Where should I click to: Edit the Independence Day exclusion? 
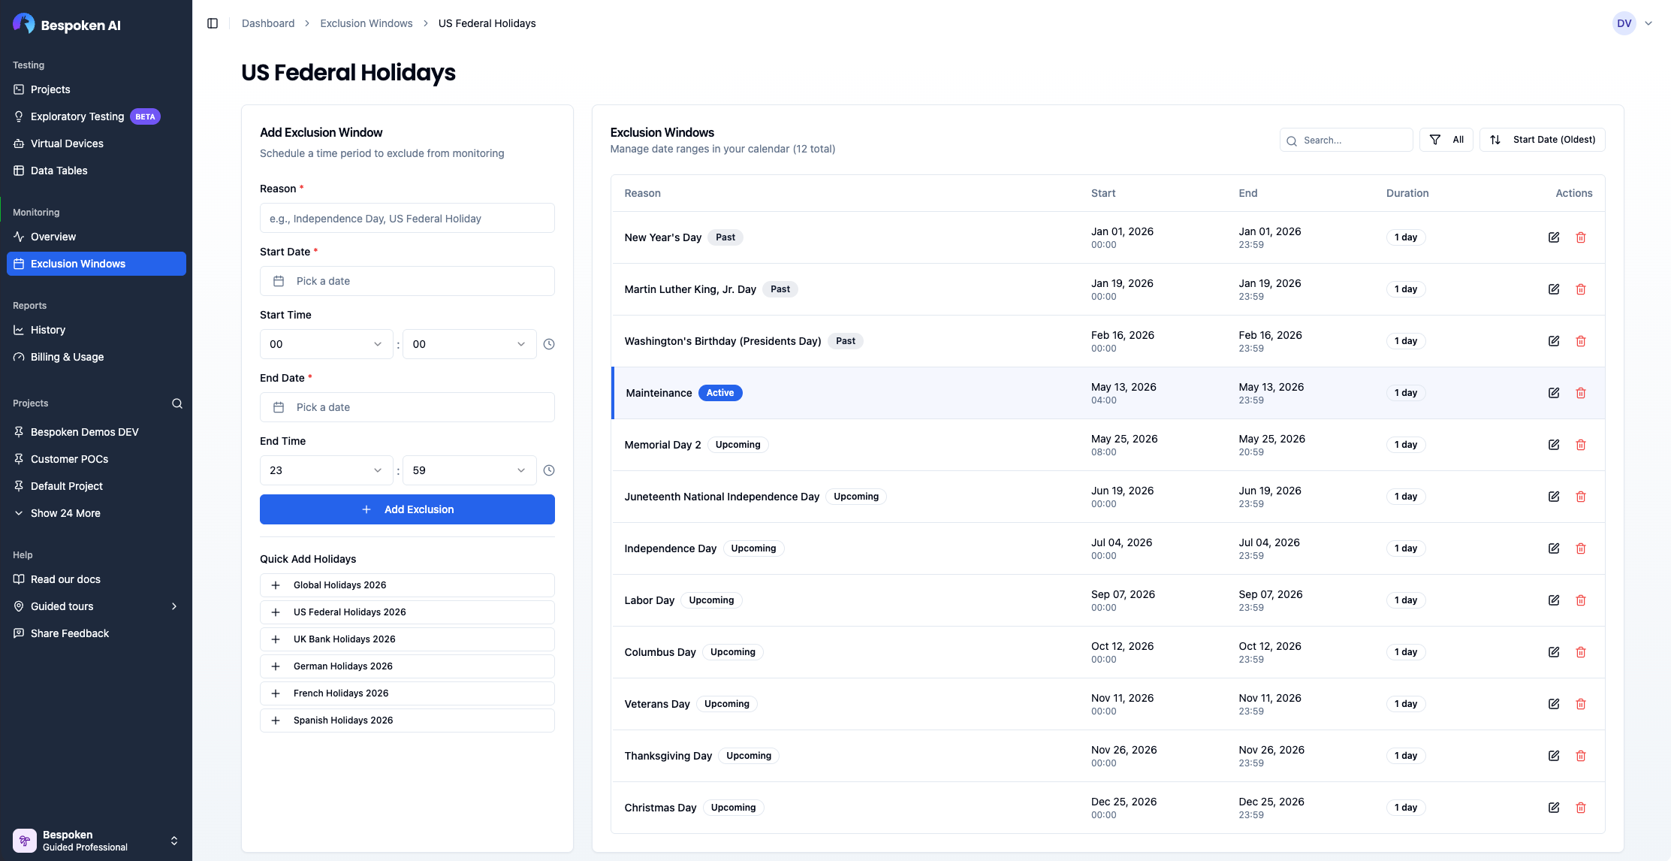1554,548
